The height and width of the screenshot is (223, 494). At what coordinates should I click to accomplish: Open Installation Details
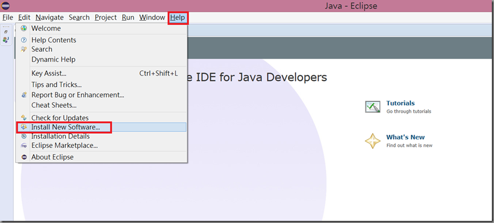pos(102,136)
